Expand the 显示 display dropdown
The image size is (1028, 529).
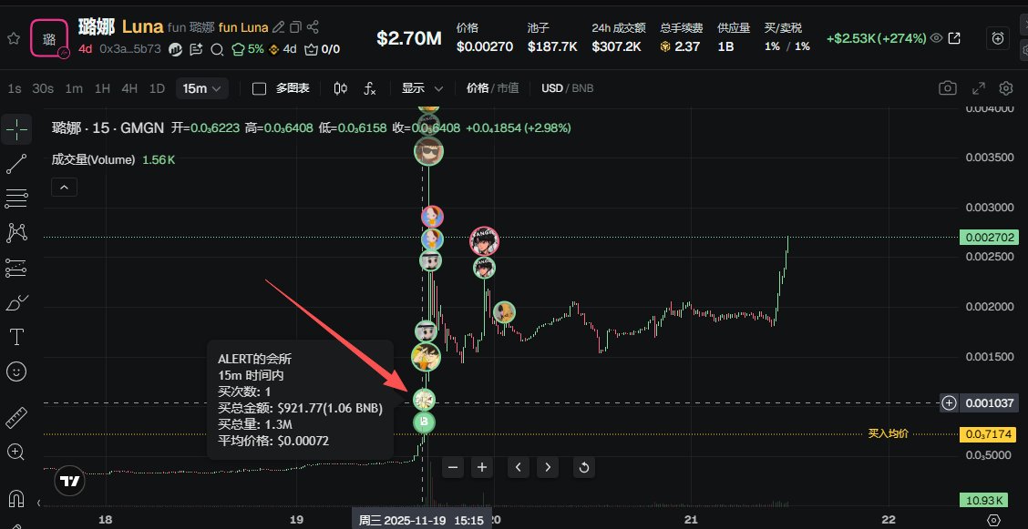coord(422,88)
